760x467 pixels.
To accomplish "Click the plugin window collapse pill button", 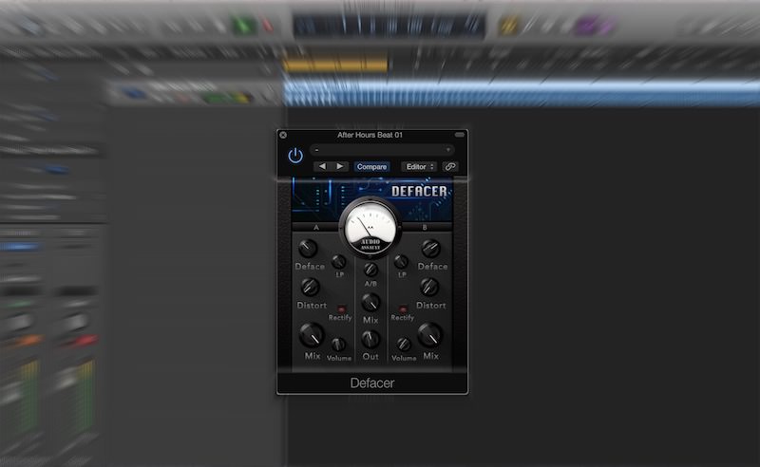I will coord(460,135).
